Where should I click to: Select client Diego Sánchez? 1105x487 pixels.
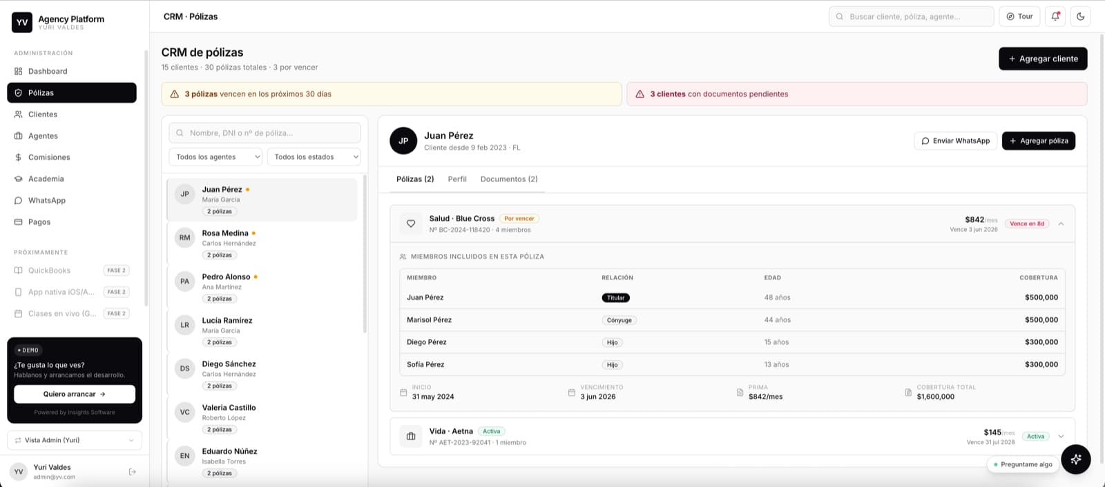pyautogui.click(x=262, y=375)
